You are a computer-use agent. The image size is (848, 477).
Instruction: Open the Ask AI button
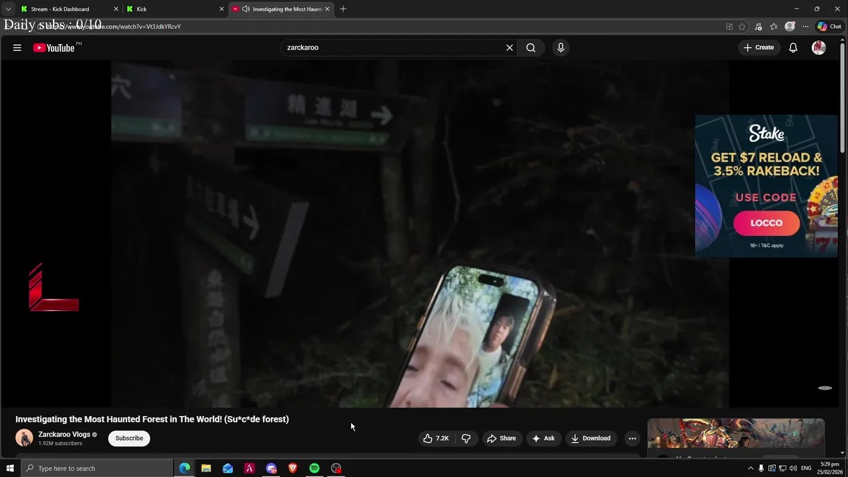click(x=543, y=438)
